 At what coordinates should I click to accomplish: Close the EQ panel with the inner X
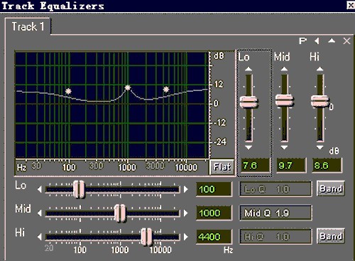tap(346, 41)
